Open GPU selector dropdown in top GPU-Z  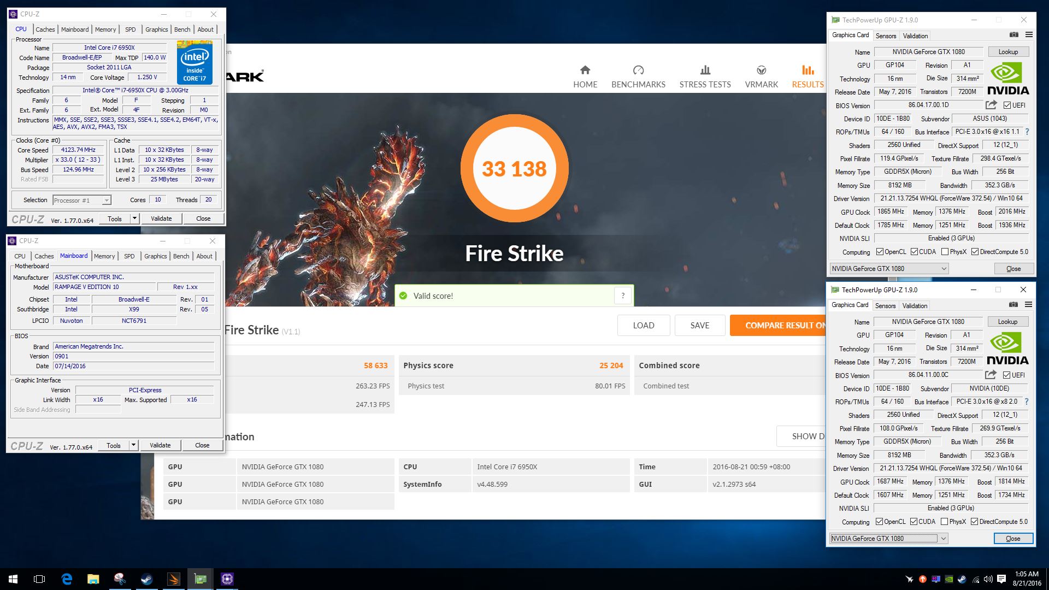[889, 268]
